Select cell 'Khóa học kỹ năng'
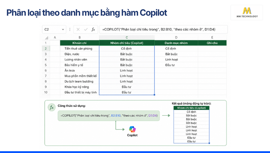 80,87
